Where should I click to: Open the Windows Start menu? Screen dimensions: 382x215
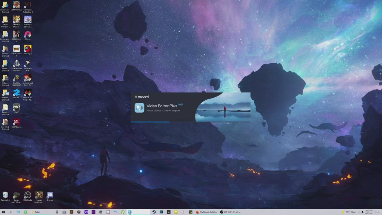[4, 212]
